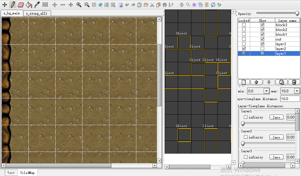Open the min value dropdown
The width and height of the screenshot is (301, 176).
point(266,91)
